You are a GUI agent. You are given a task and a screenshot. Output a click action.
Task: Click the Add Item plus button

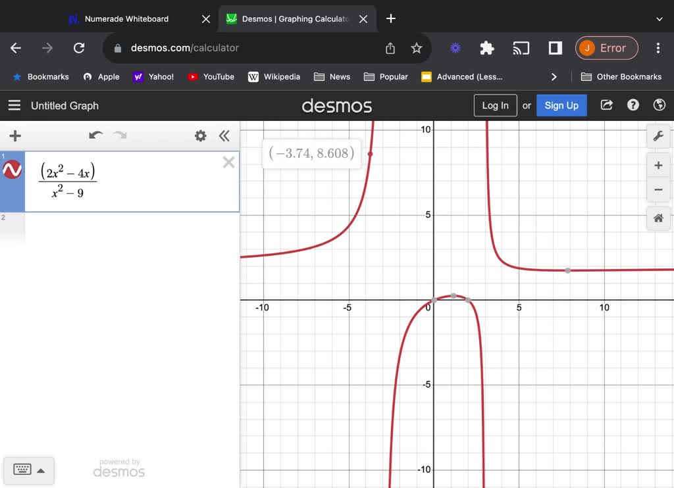[x=15, y=136]
